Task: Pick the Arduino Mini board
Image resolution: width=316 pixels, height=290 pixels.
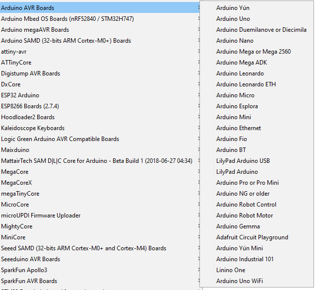Action: point(257,117)
